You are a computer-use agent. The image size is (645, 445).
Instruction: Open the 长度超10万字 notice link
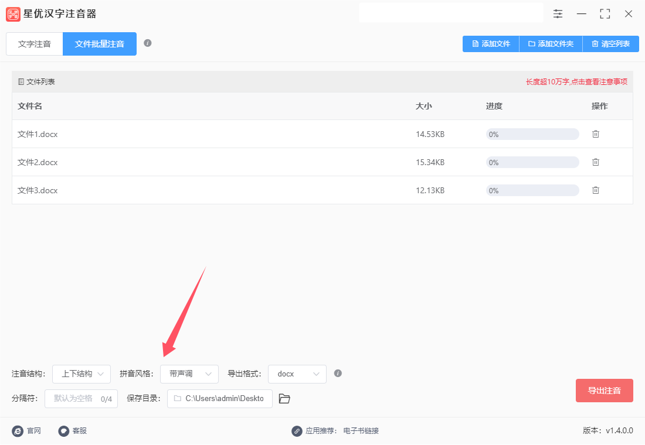pos(576,82)
